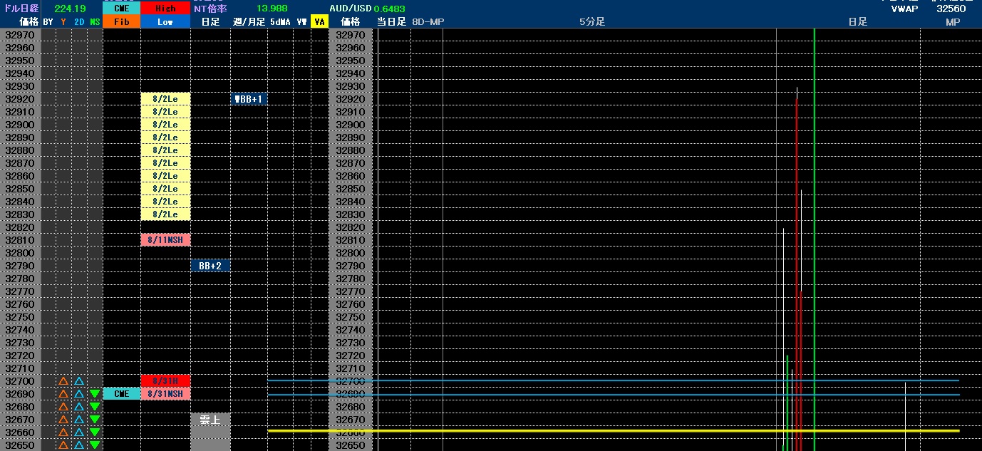Click the BB+2 cell
Viewport: 982px width, 451px height.
[x=210, y=266]
